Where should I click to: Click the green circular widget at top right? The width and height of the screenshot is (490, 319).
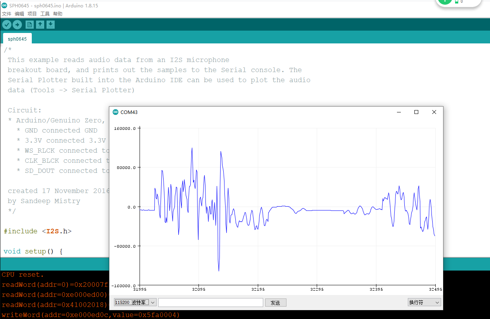point(445,2)
